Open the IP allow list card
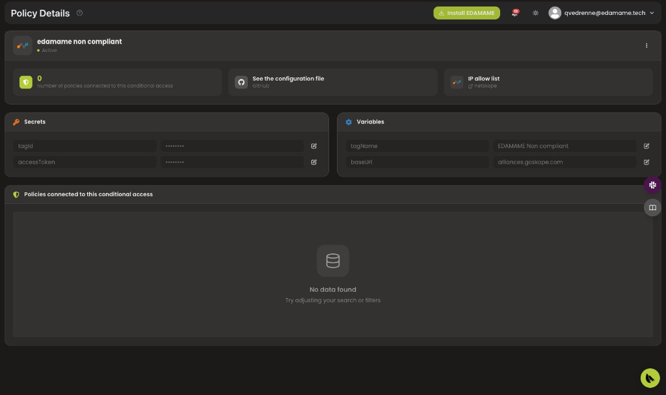666x395 pixels. [548, 83]
